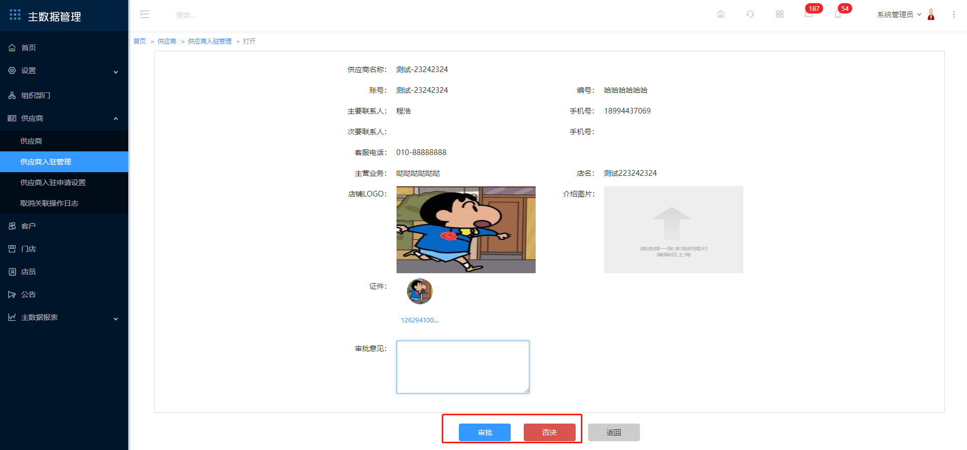Image resolution: width=967 pixels, height=450 pixels.
Task: Focus the 审批意见 text area
Action: point(463,367)
